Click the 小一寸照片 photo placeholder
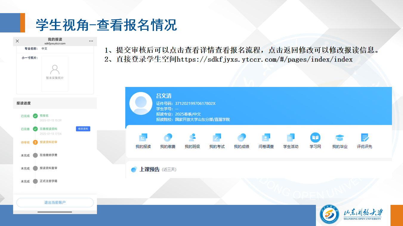Screen dimensions: 403x226 pos(55,73)
